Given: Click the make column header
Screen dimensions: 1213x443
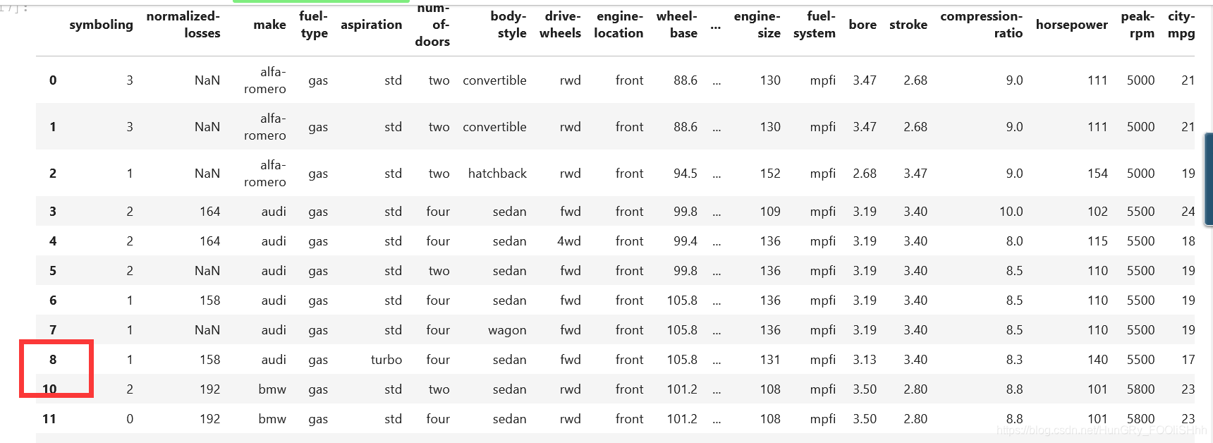Looking at the screenshot, I should click(x=269, y=25).
